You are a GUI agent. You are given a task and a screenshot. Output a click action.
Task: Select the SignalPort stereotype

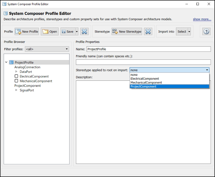click(27, 90)
